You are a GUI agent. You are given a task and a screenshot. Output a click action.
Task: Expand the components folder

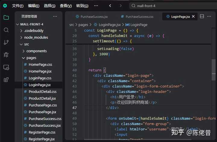(x=36, y=51)
